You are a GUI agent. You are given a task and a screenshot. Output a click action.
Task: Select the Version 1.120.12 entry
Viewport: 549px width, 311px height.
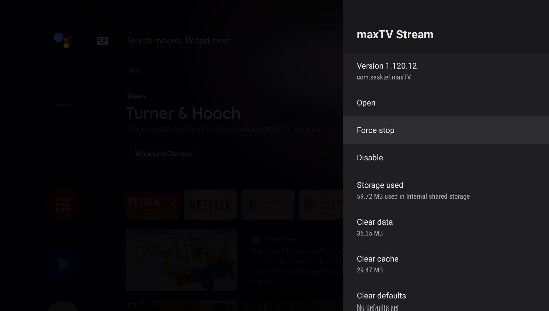[x=387, y=66]
